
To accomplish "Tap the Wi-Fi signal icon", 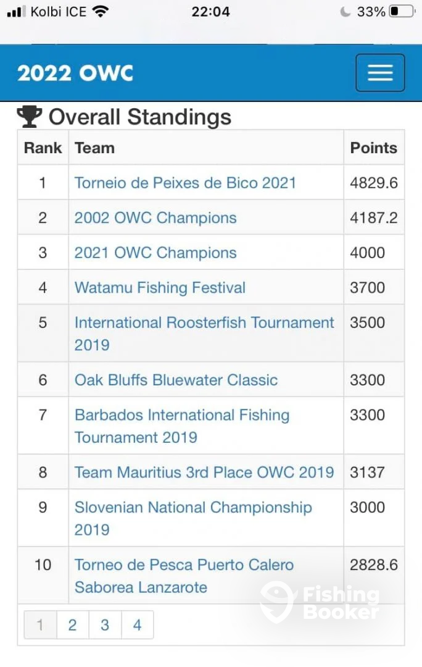I will 99,12.
